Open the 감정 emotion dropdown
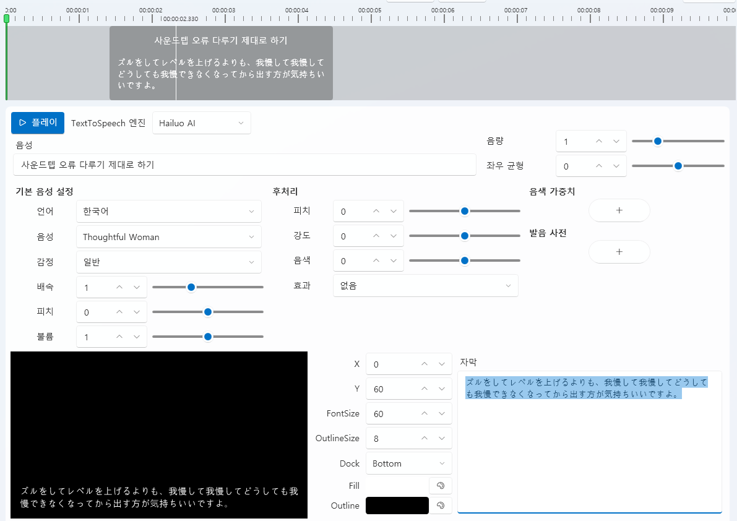 tap(168, 262)
